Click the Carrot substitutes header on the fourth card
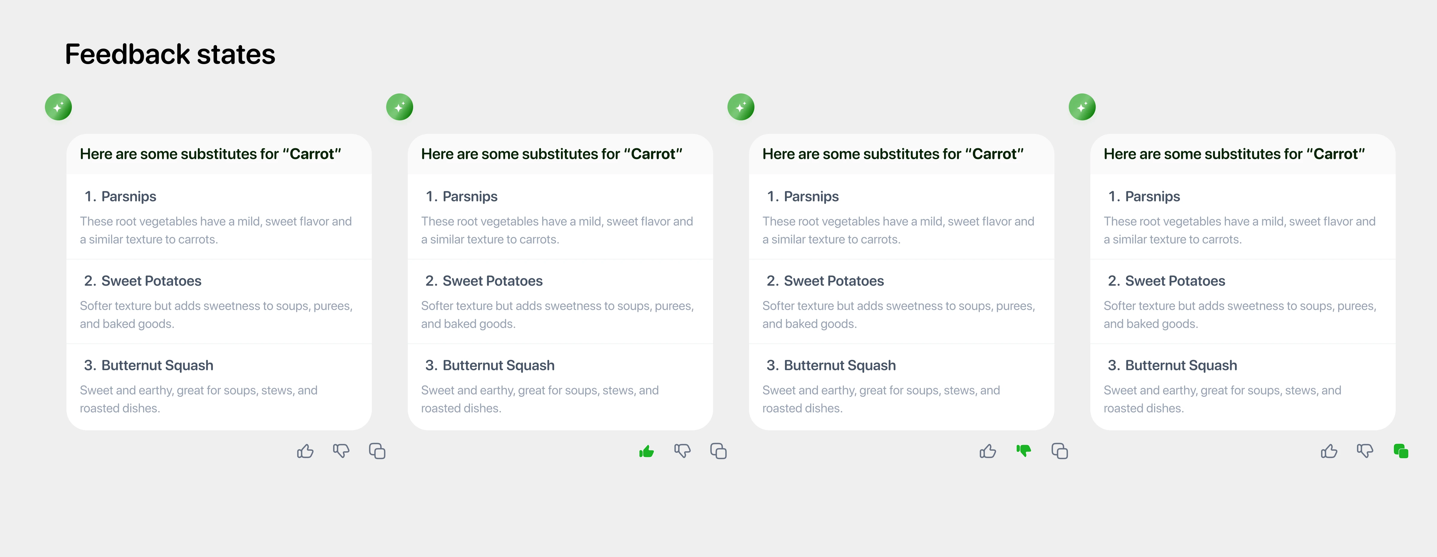The height and width of the screenshot is (557, 1437). [x=1235, y=154]
